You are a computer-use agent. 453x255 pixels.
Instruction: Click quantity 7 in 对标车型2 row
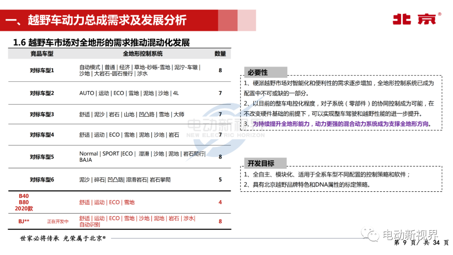tap(220, 93)
